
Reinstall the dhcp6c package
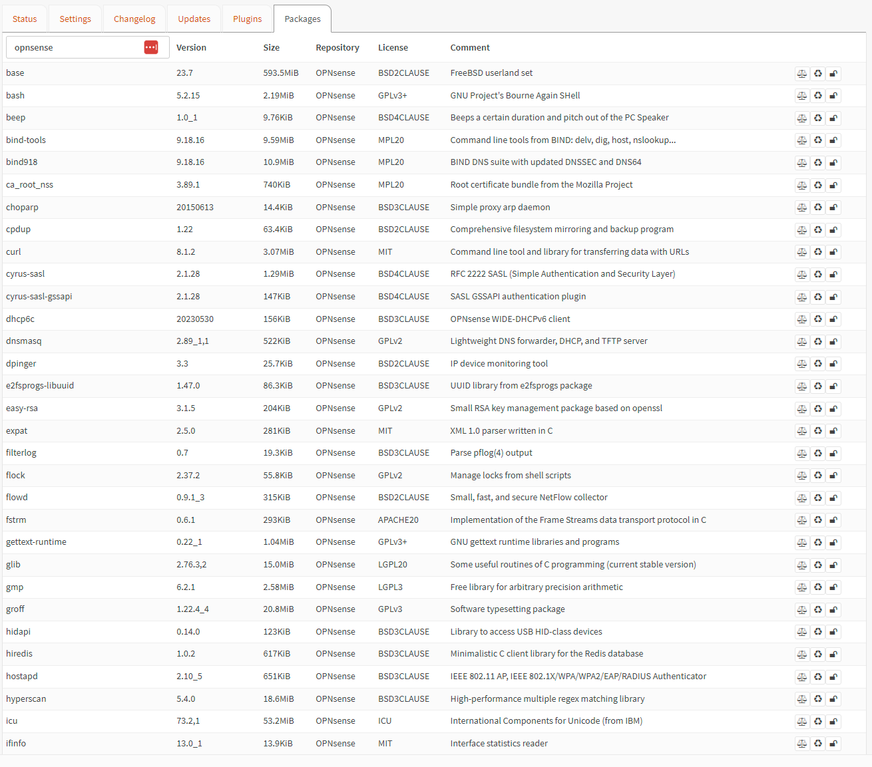(817, 319)
